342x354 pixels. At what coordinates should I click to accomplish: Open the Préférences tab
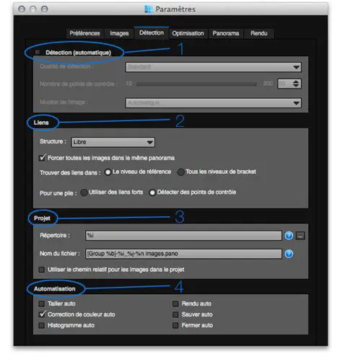click(x=84, y=33)
